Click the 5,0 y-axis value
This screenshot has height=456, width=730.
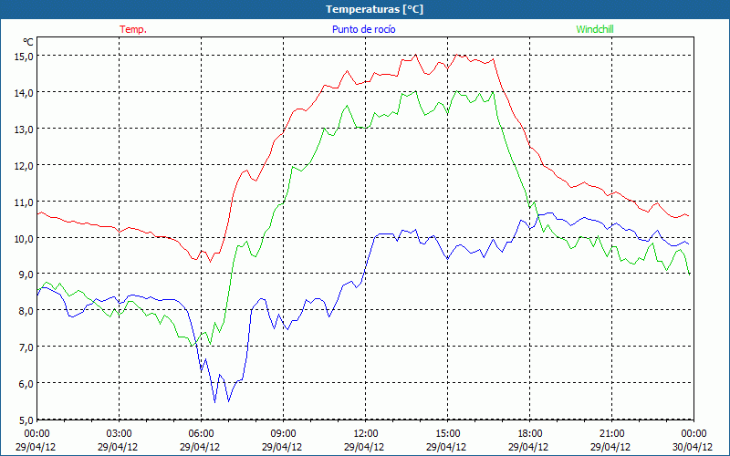(26, 420)
